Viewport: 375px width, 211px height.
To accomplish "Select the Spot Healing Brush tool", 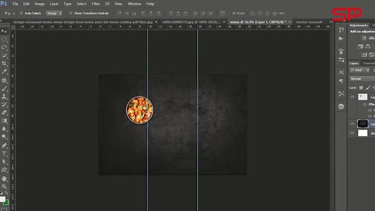I will coord(4,80).
